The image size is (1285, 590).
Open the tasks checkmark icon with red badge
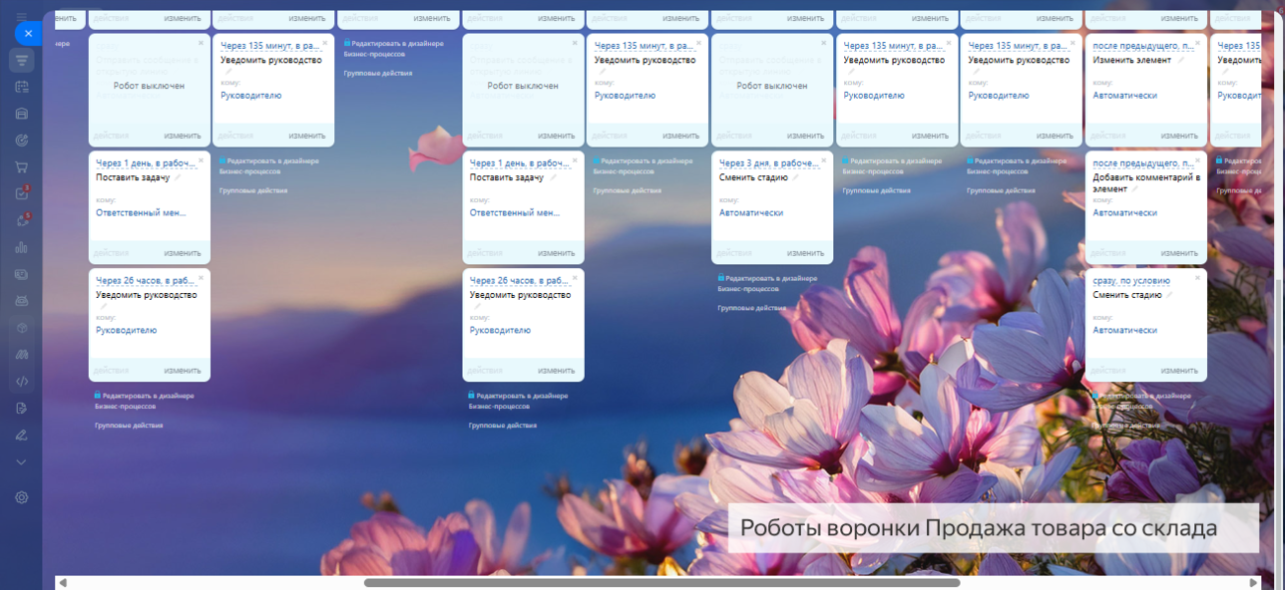coord(22,193)
